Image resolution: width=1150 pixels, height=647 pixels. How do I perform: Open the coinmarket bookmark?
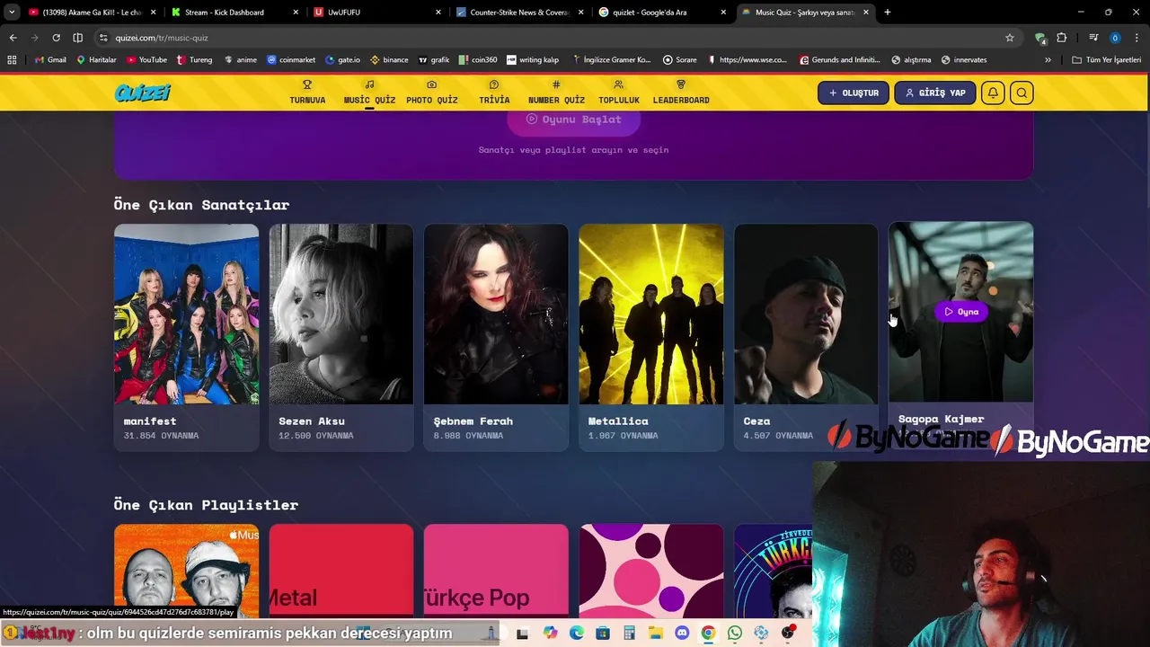coord(291,60)
